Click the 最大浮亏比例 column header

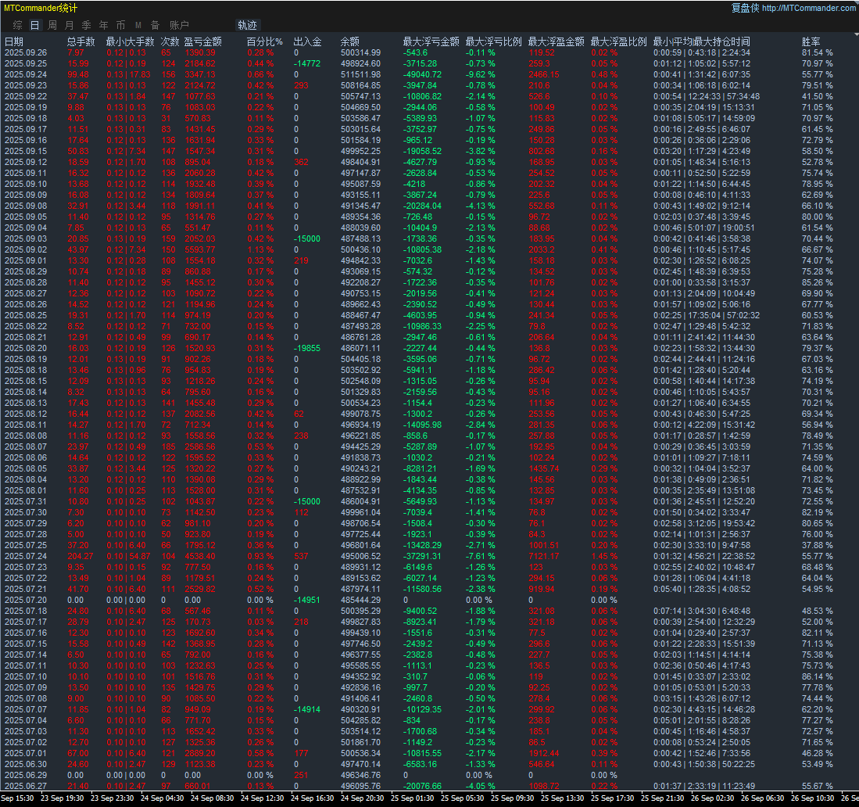494,41
